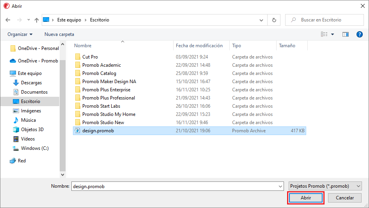Click the Promob Catalog folder icon
Screen dimensions: 369x208
78,73
